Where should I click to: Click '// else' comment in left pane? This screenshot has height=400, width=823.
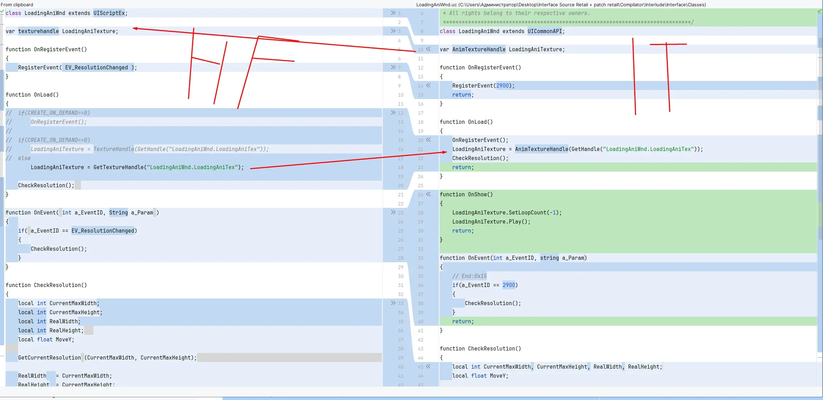[x=18, y=158]
